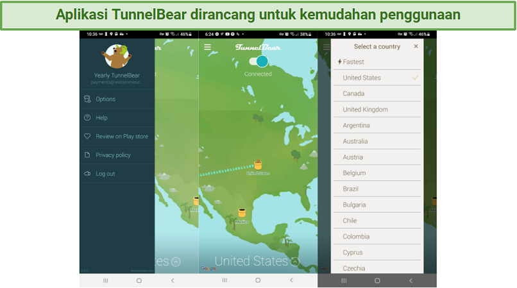The image size is (517, 288).
Task: Click the Options database icon
Action: point(87,99)
